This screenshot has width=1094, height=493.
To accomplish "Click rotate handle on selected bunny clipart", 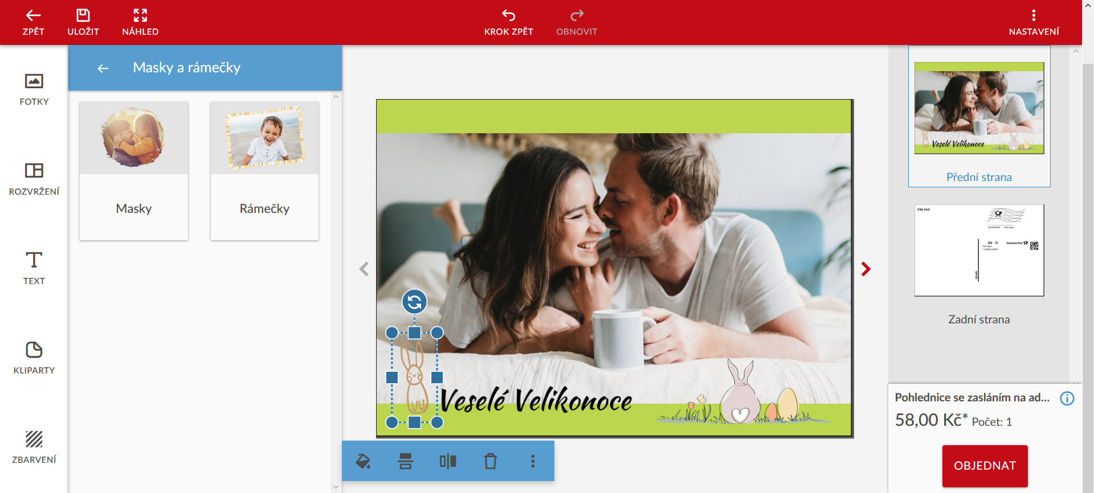I will point(414,302).
